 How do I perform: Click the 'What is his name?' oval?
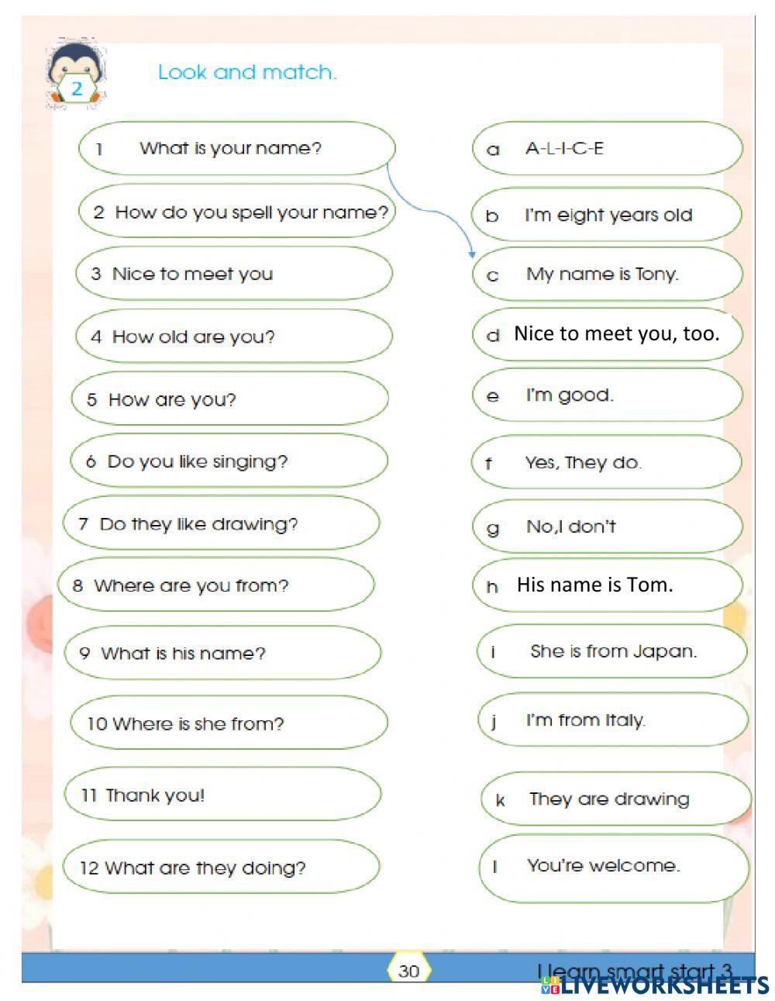[x=222, y=653]
